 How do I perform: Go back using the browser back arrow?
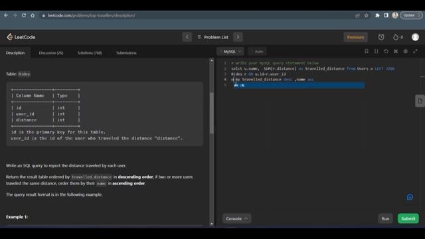(6, 15)
